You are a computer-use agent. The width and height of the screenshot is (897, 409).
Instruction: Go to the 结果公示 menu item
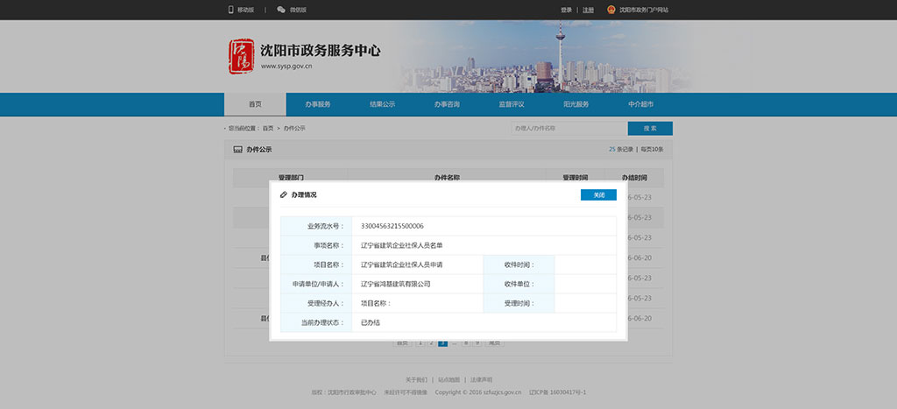tap(382, 104)
